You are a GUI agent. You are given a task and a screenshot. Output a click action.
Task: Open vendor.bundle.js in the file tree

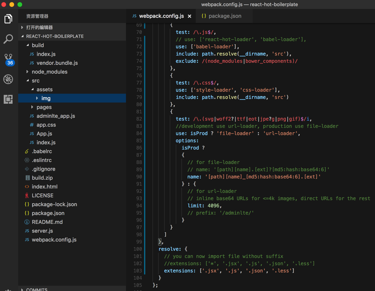(57, 63)
